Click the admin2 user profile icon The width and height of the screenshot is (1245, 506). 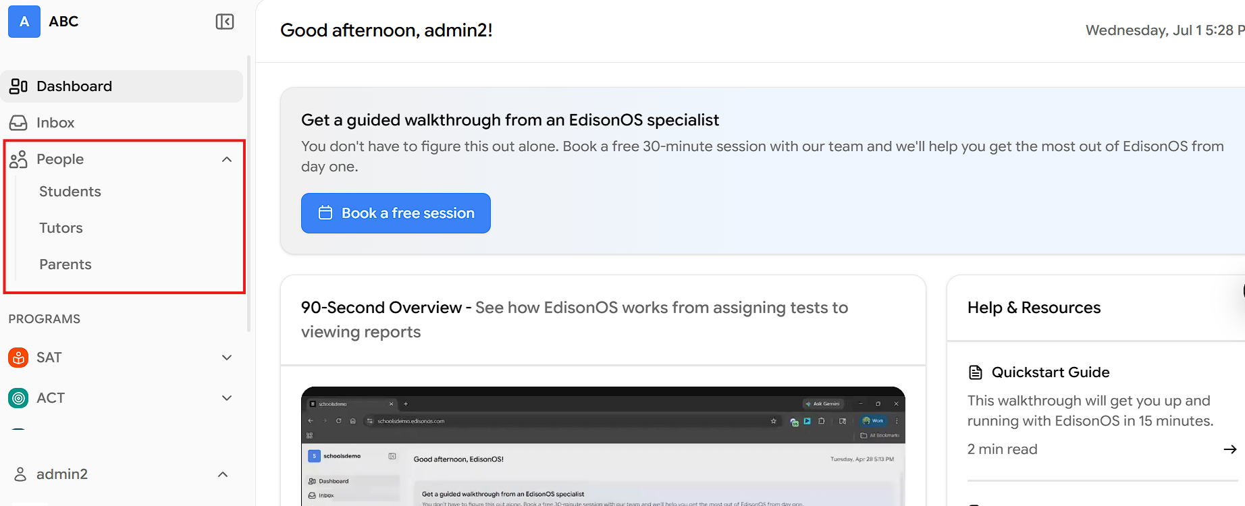click(x=20, y=474)
